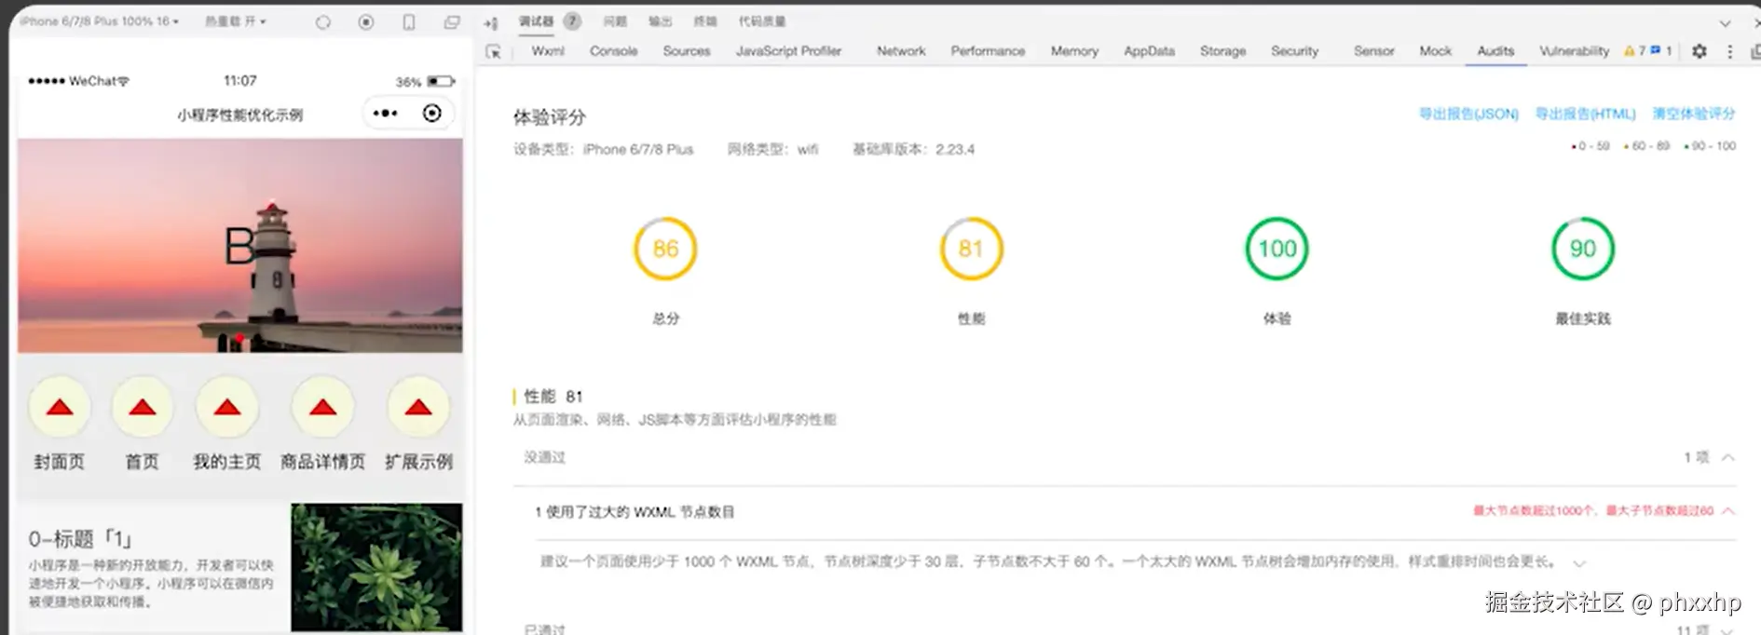This screenshot has width=1761, height=635.
Task: Click the best practice score 90 gauge
Action: [1582, 249]
